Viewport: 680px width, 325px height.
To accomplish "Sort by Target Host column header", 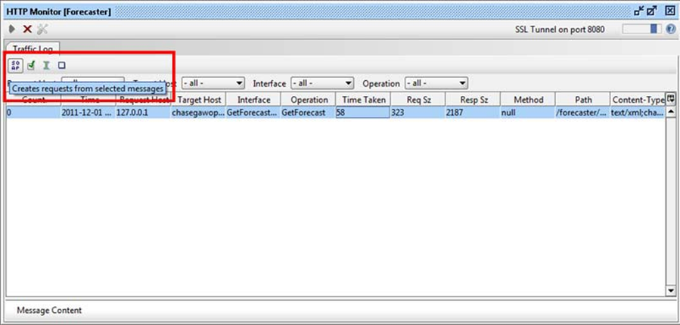I will (x=199, y=100).
